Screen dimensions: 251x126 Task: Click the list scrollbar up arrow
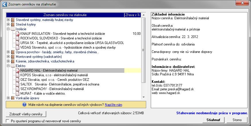(x=144, y=15)
